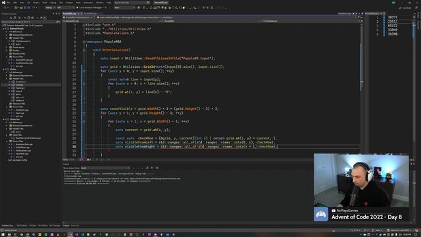Open the File menu
Viewport: 421px width, 237px height.
(x=9, y=3)
